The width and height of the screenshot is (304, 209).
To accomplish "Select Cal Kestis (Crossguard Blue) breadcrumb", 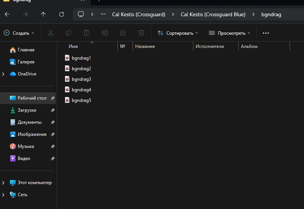I will tap(213, 14).
